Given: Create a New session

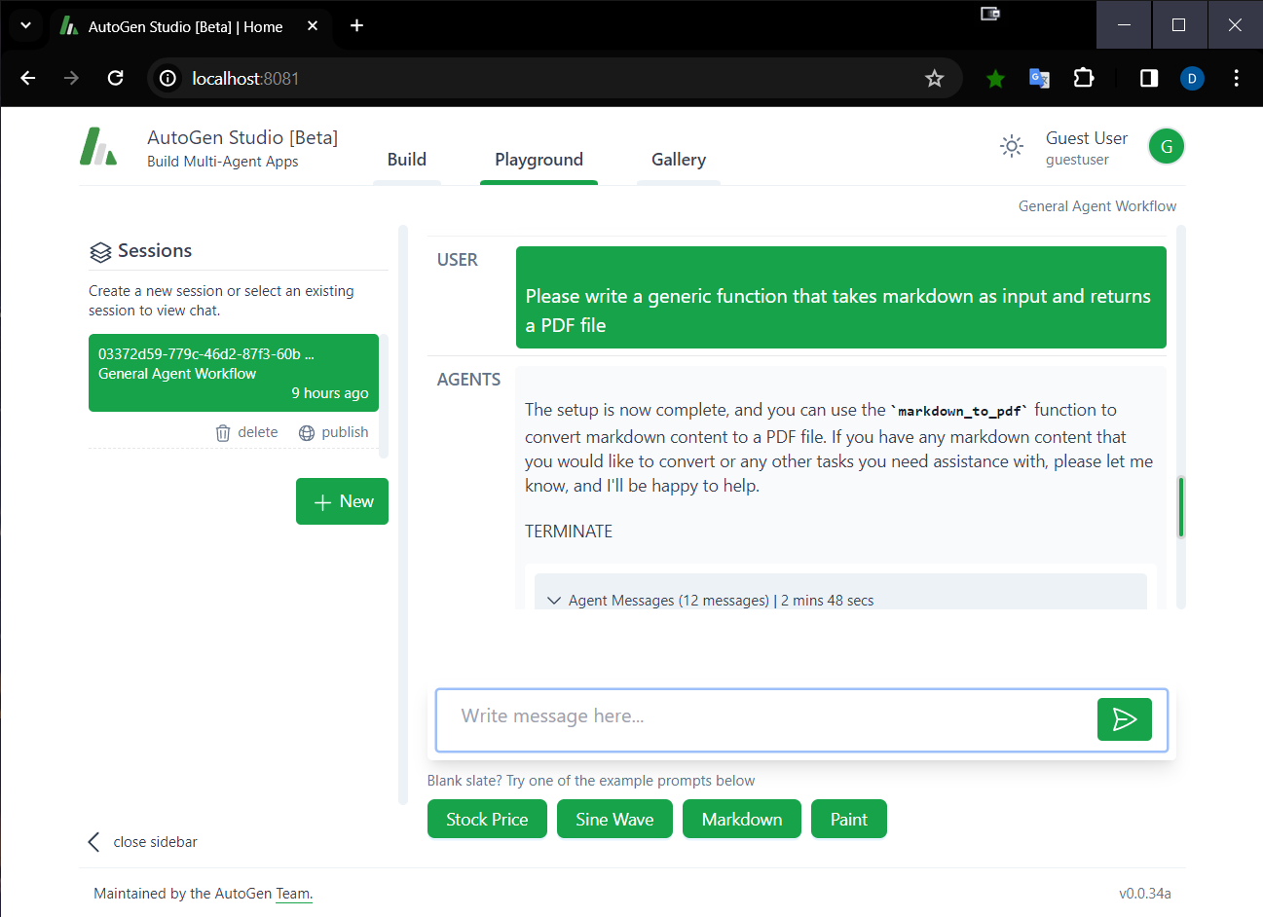Looking at the screenshot, I should [x=343, y=501].
